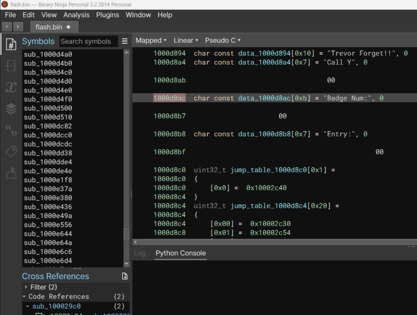Open the Memory Map sidebar icon
Viewport: 417px width, 315px height.
pyautogui.click(x=11, y=174)
